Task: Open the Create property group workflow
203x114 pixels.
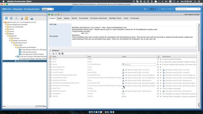Action: (28, 52)
